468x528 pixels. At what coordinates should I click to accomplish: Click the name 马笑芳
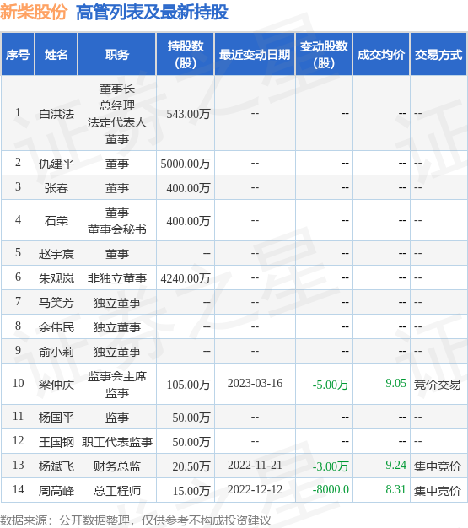pyautogui.click(x=56, y=303)
